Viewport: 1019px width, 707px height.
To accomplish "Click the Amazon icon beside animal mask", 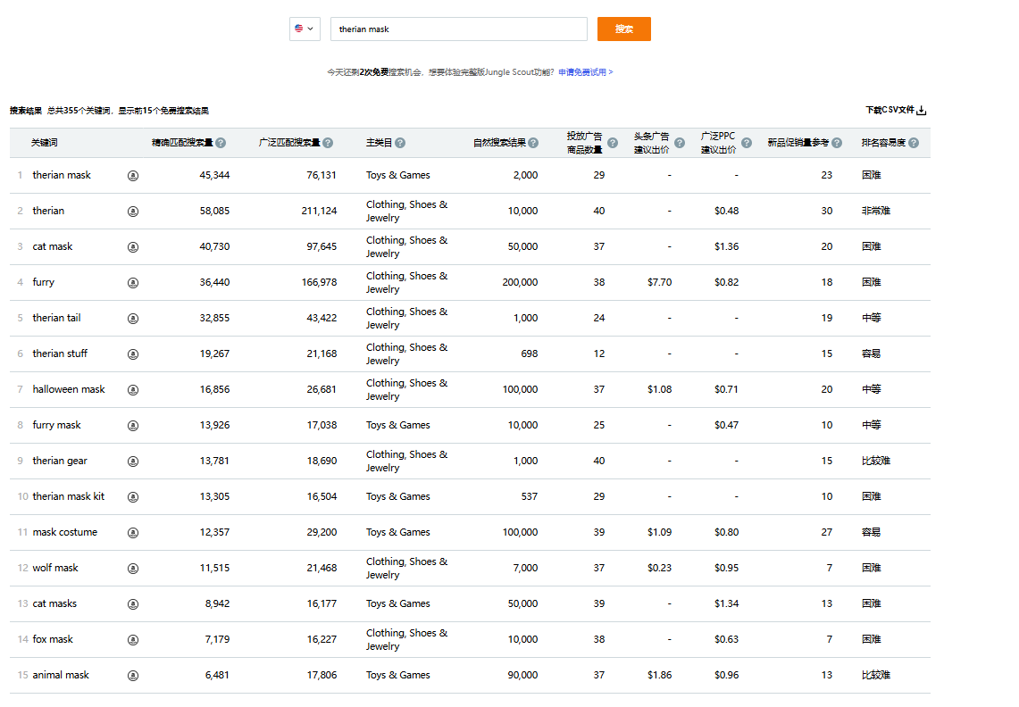I will [x=133, y=676].
